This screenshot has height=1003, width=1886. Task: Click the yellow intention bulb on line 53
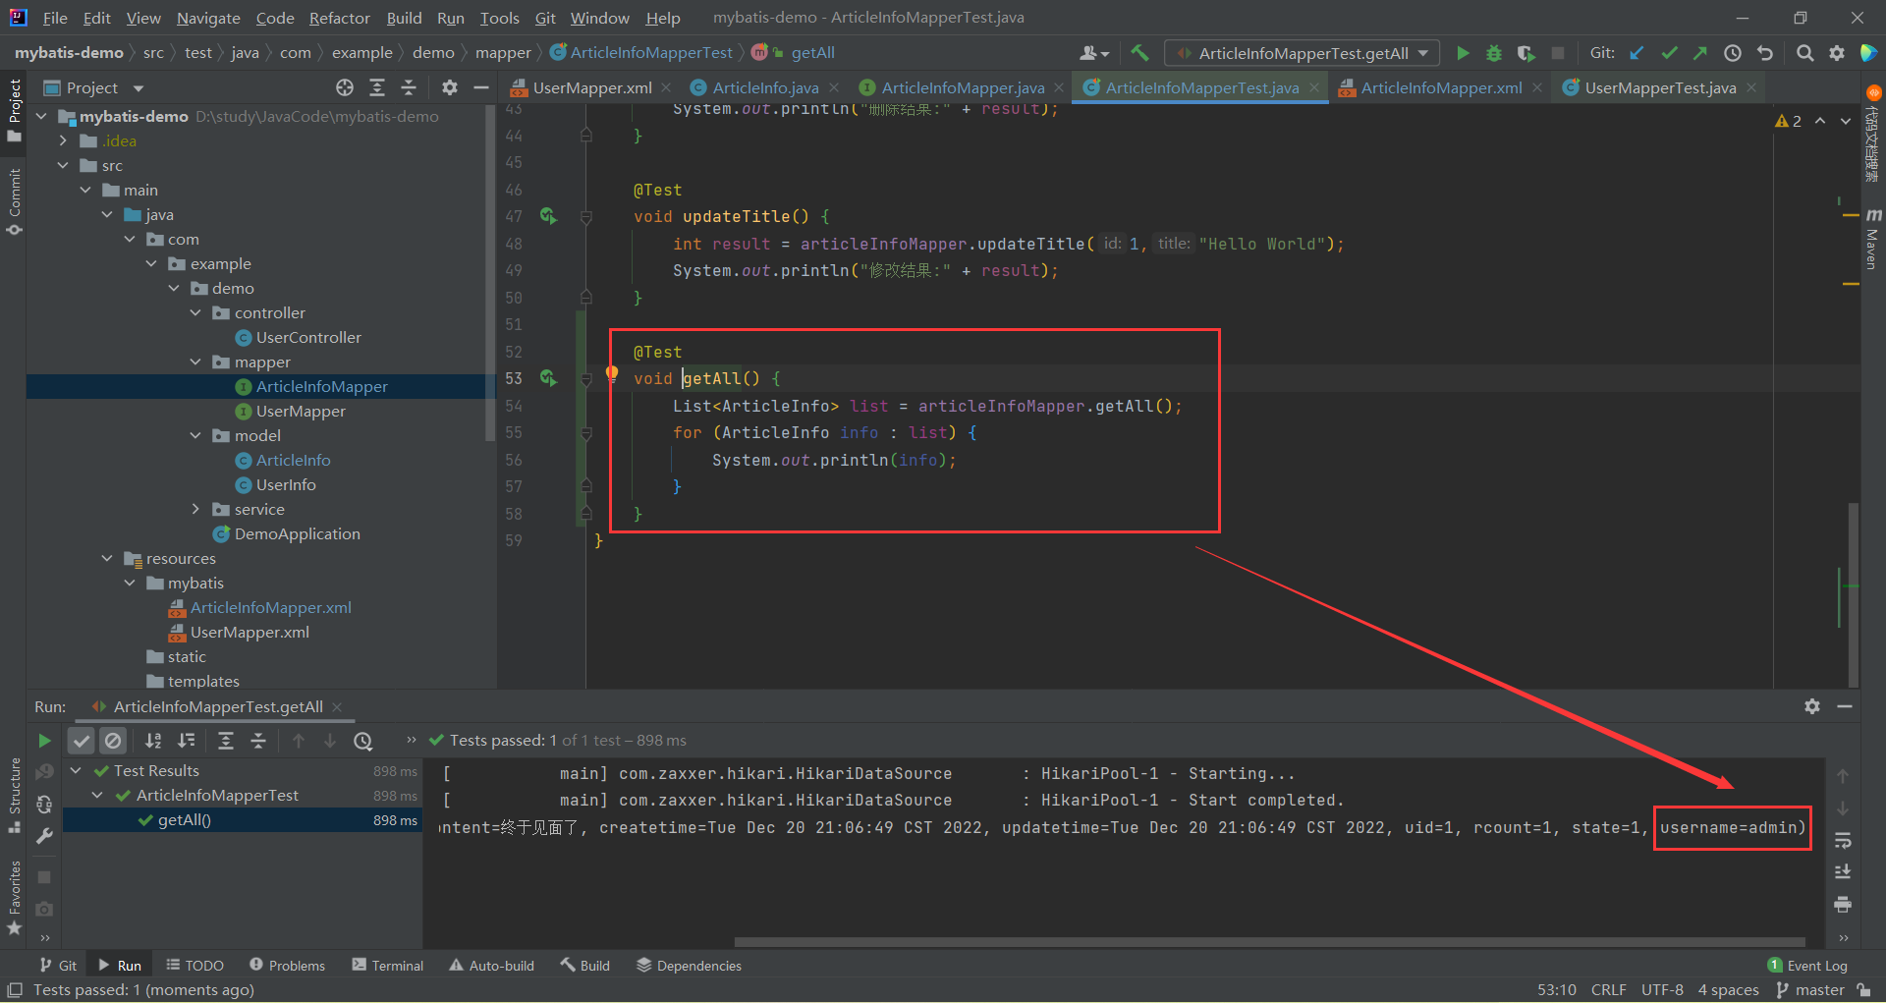(x=612, y=373)
